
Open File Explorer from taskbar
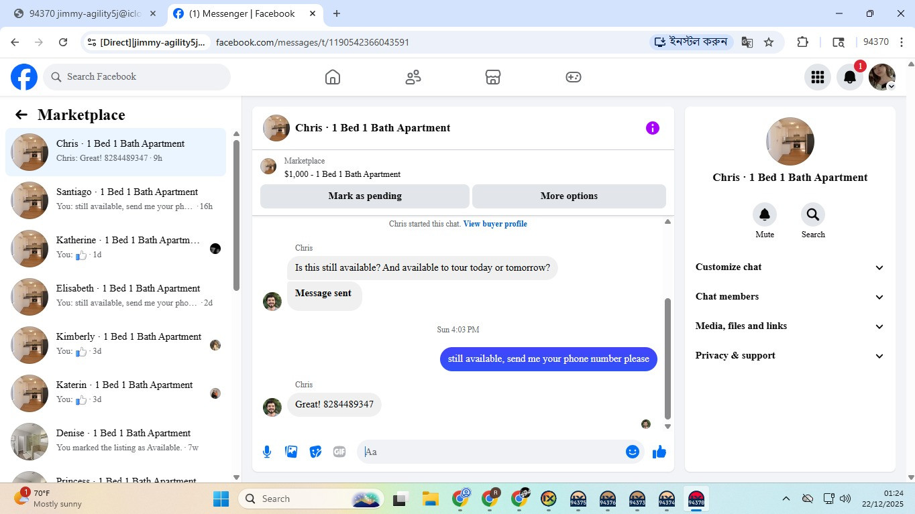pos(430,499)
